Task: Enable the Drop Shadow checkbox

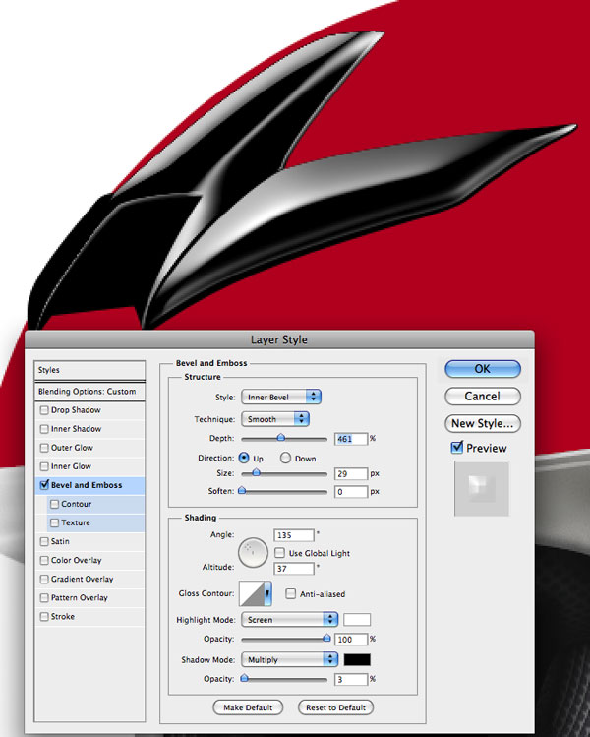Action: tap(44, 410)
